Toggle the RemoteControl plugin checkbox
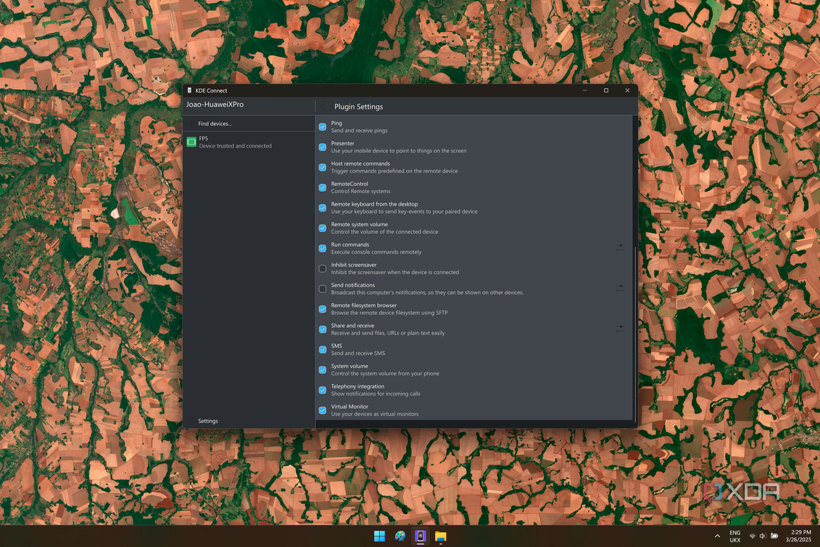Viewport: 820px width, 547px height. tap(323, 187)
